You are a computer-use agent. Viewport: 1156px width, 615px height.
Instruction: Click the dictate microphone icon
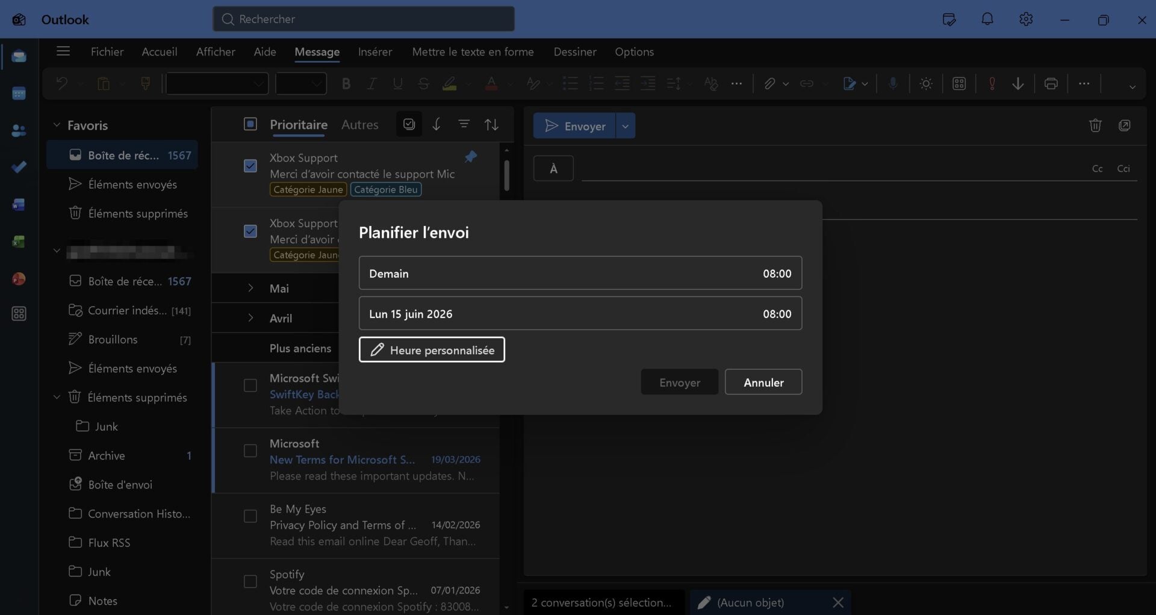(x=893, y=84)
